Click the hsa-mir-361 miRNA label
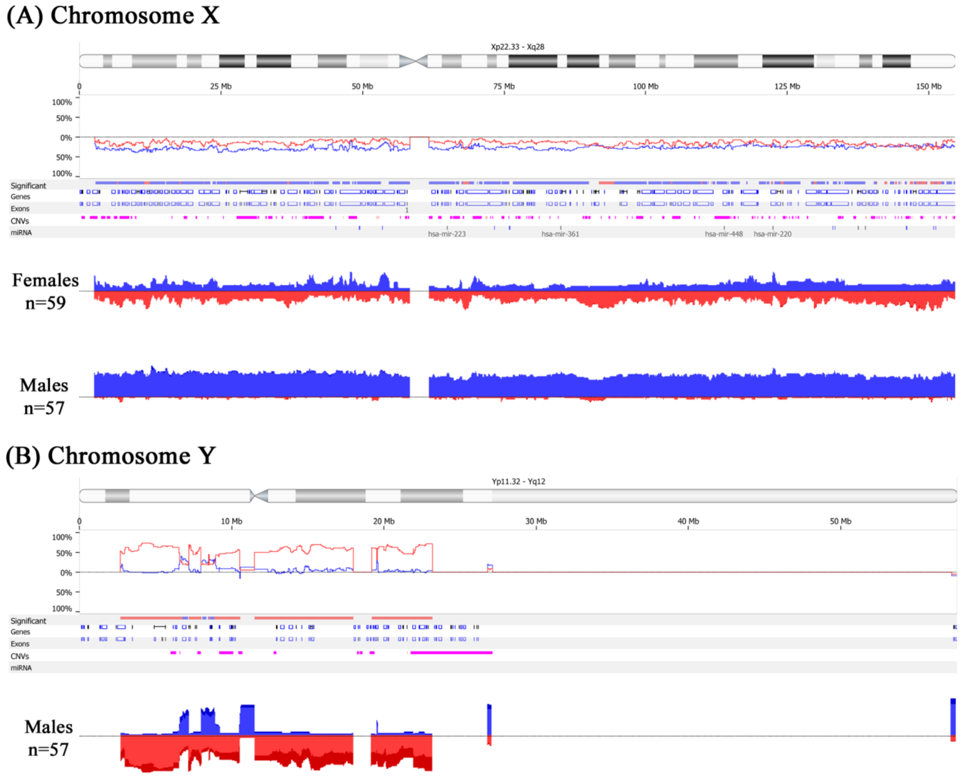This screenshot has width=962, height=779. point(560,234)
